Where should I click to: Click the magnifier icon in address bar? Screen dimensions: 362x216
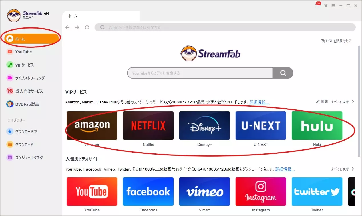(103, 27)
